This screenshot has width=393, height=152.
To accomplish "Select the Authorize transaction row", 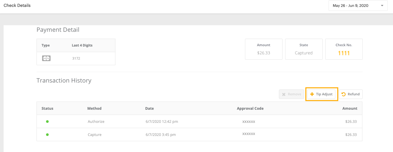I will [x=200, y=122].
